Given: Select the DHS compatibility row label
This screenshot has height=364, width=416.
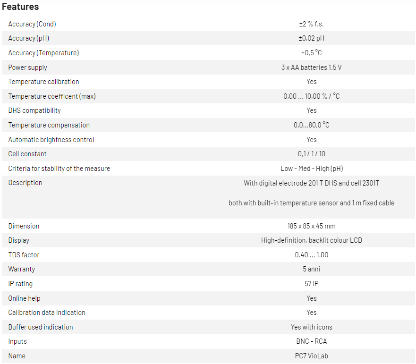Looking at the screenshot, I should coord(34,110).
